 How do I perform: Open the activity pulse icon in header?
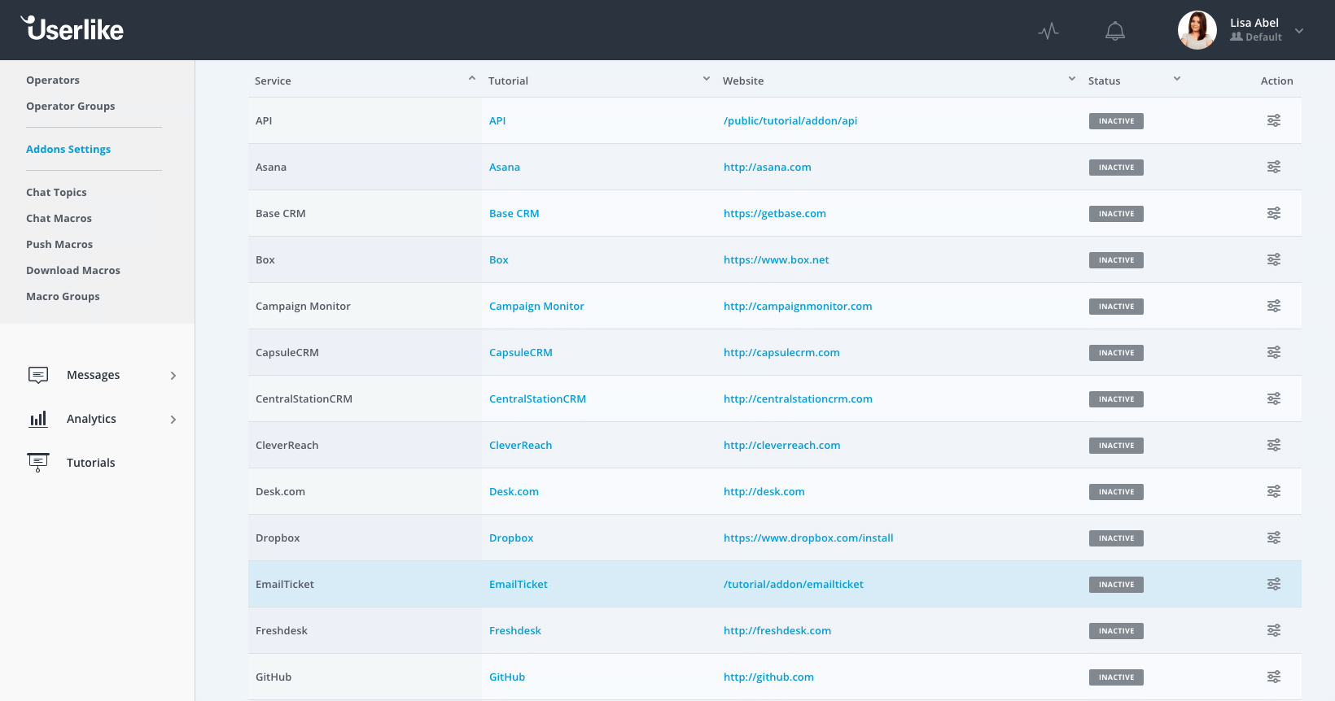pyautogui.click(x=1048, y=31)
